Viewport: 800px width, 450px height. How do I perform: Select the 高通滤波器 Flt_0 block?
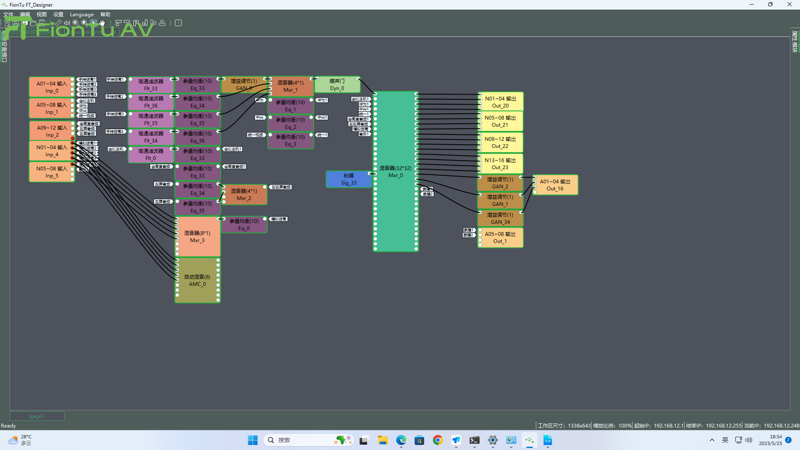(x=151, y=154)
